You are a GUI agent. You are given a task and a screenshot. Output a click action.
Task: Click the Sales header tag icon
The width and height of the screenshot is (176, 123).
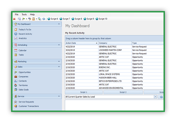click(x=16, y=67)
